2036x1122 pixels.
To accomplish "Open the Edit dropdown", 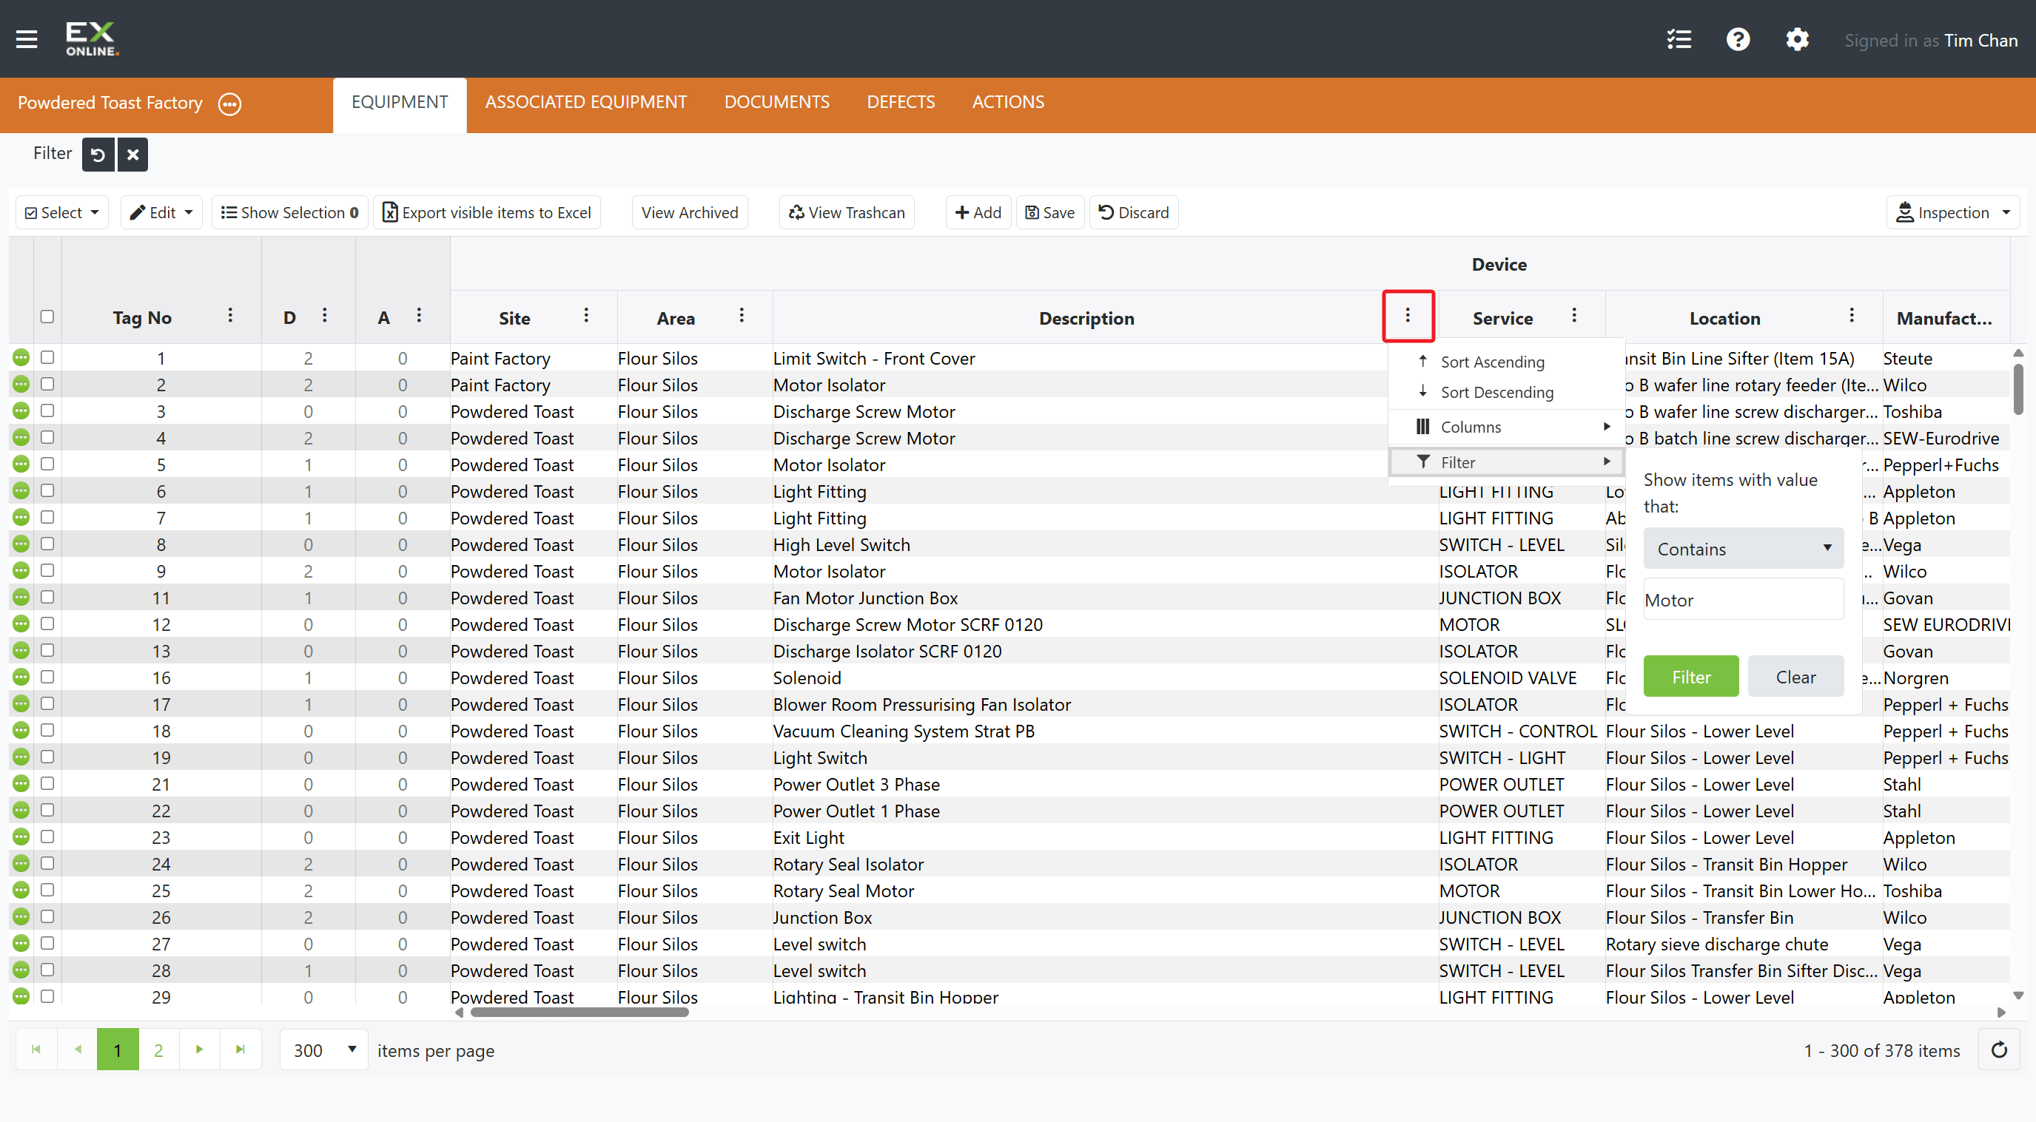I will click(x=161, y=212).
